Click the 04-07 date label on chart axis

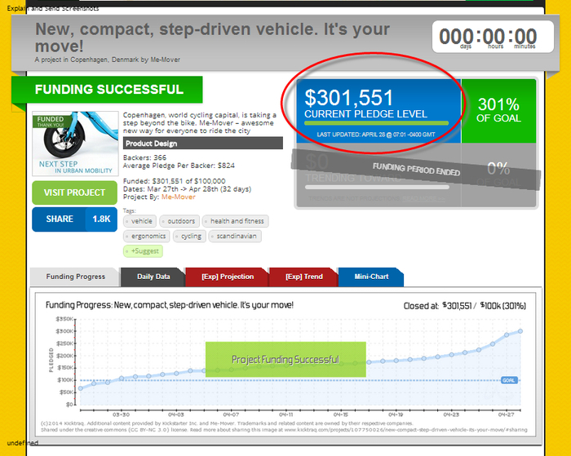click(x=231, y=414)
